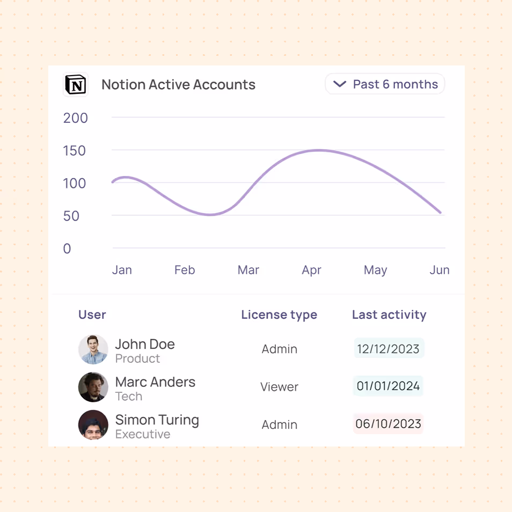This screenshot has width=512, height=512.
Task: Click the Feb label on the chart axis
Action: tap(185, 270)
